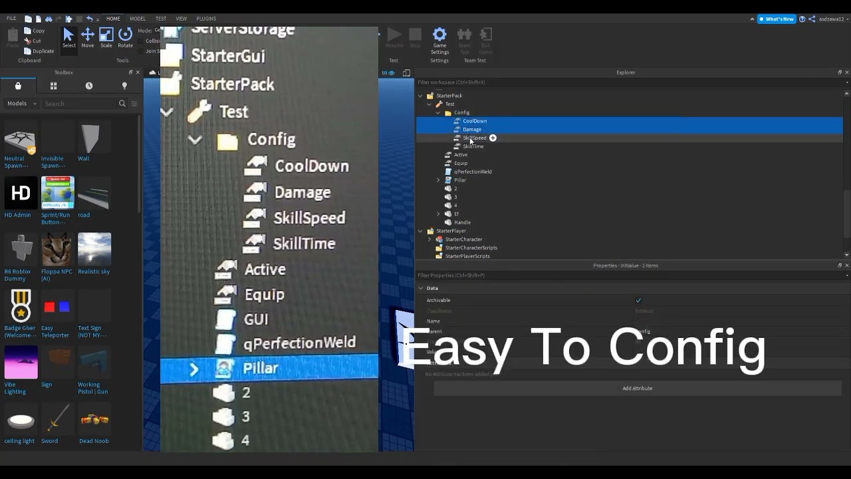Click the find binoculars icon in title bar
The image size is (851, 479).
tap(49, 19)
